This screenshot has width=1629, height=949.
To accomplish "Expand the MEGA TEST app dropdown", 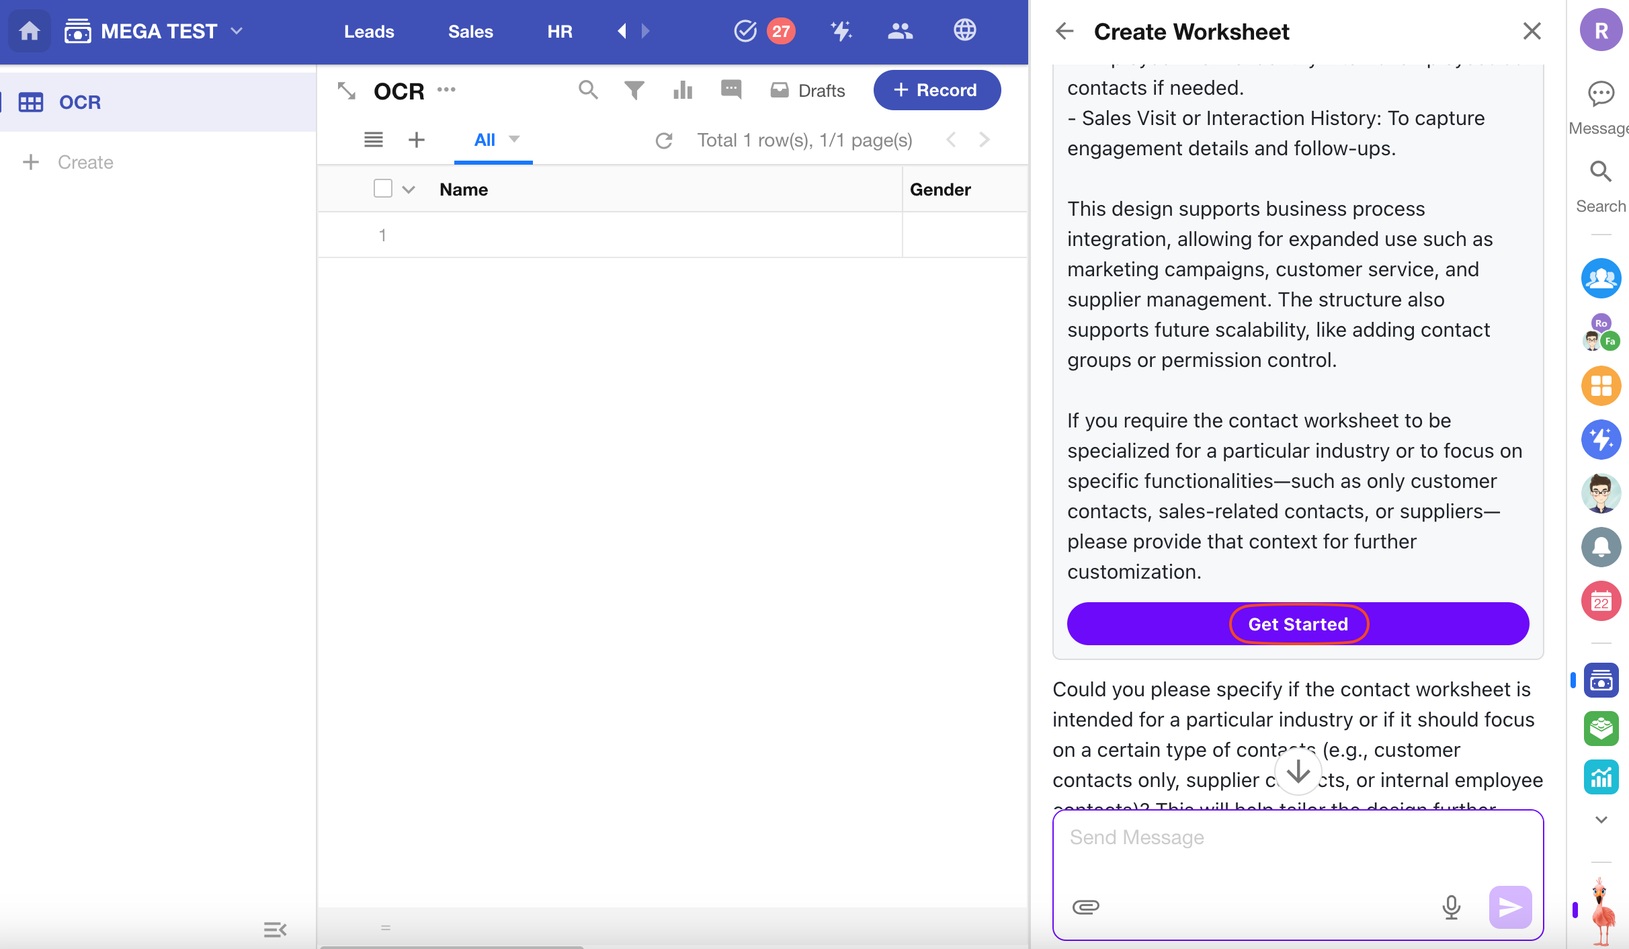I will 237,31.
